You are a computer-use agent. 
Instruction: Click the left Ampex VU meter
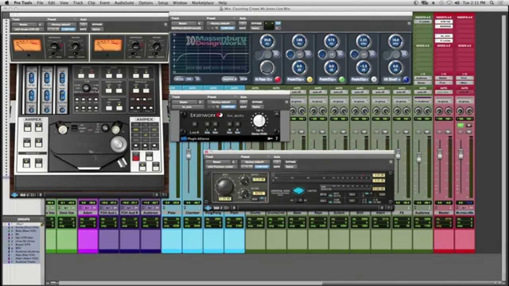[x=27, y=46]
